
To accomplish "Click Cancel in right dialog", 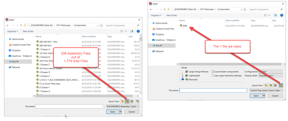I will (275, 96).
